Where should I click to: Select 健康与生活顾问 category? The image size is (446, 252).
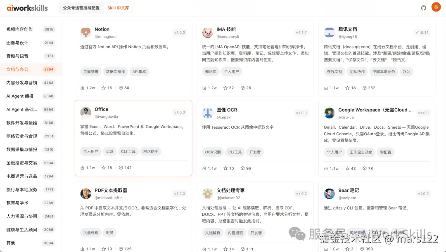pos(31,230)
